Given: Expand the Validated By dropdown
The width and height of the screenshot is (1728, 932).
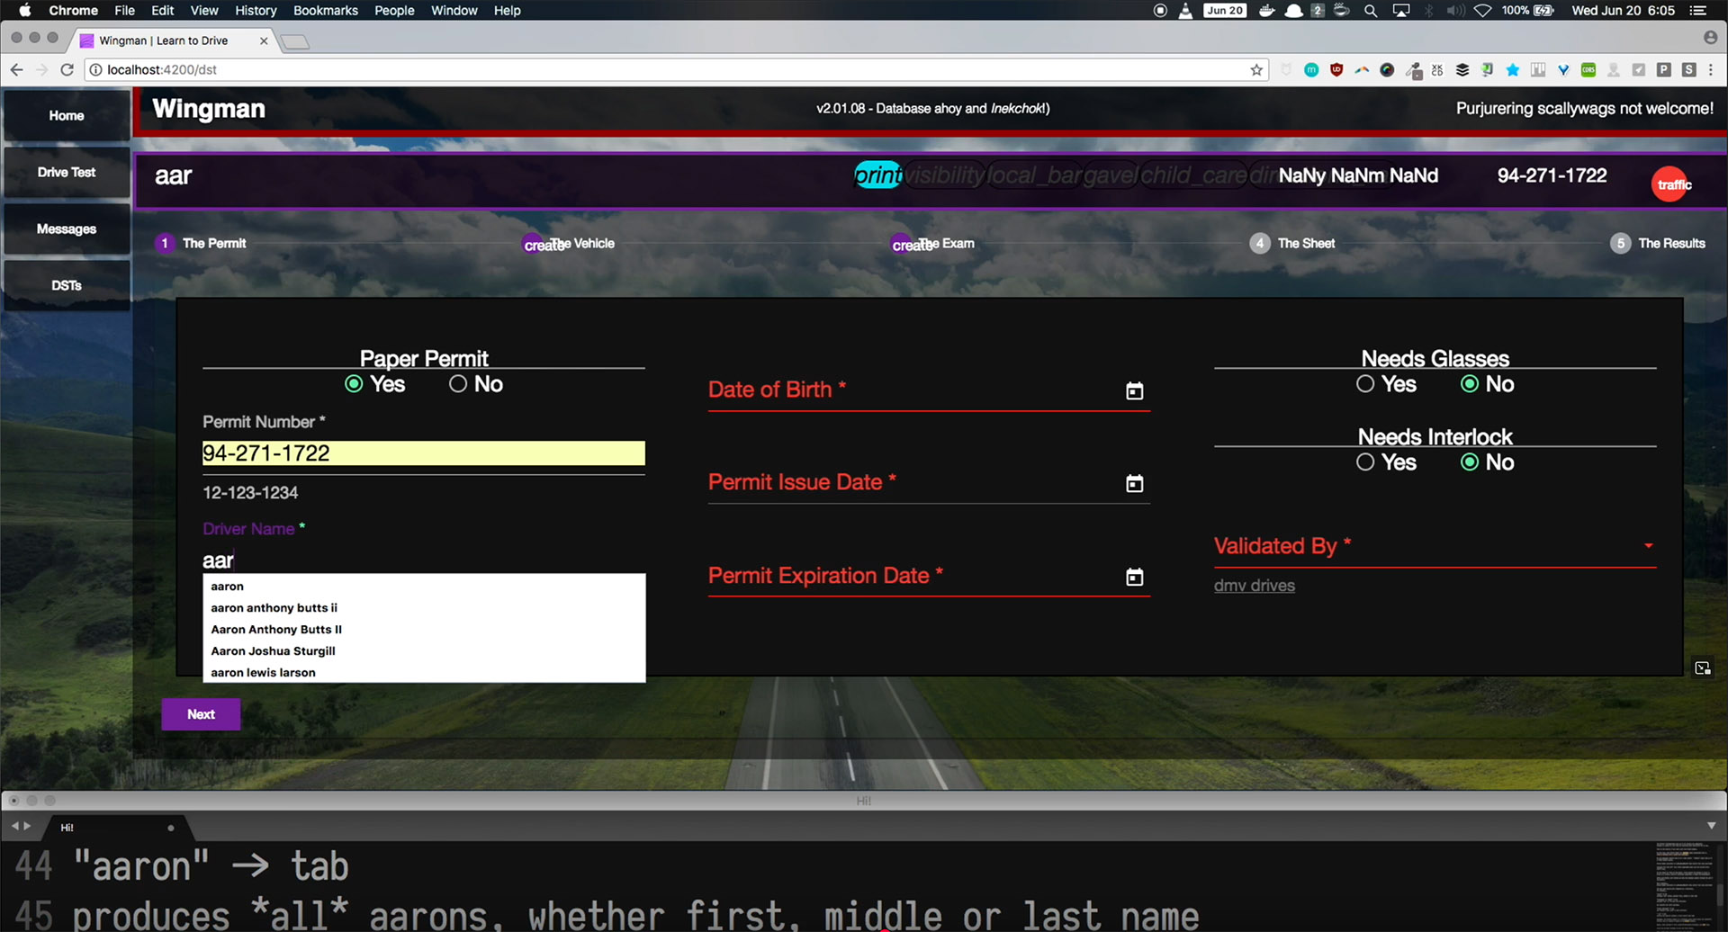Looking at the screenshot, I should coord(1648,546).
